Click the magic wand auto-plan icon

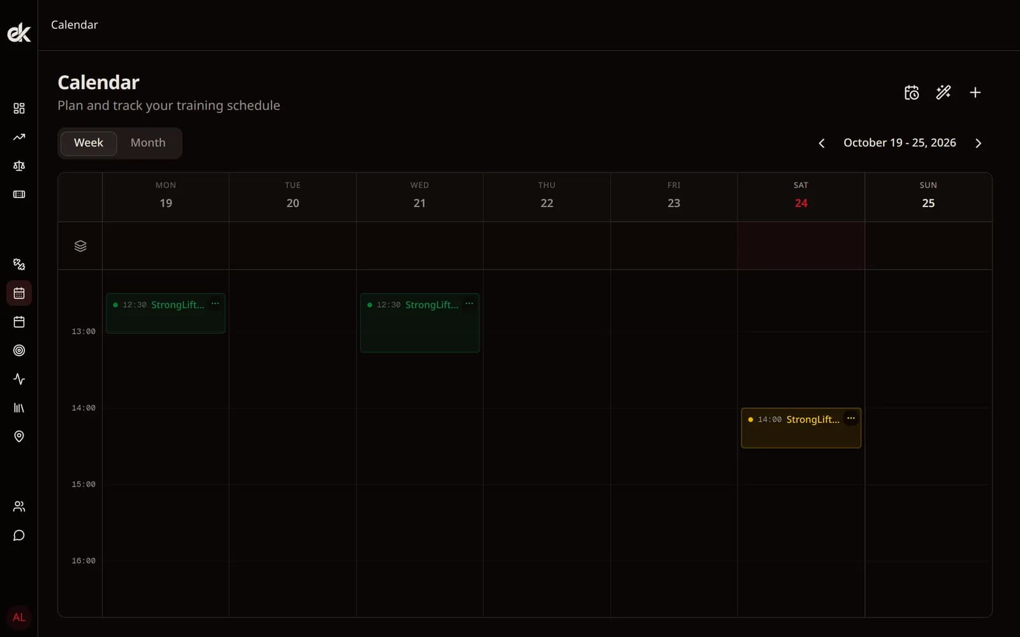click(943, 92)
